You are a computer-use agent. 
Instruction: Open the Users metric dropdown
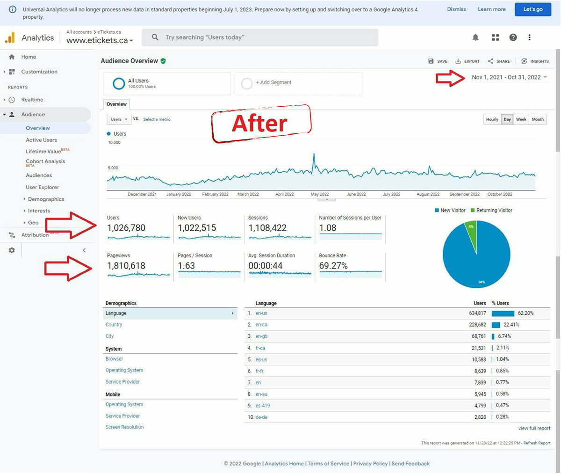click(x=119, y=119)
